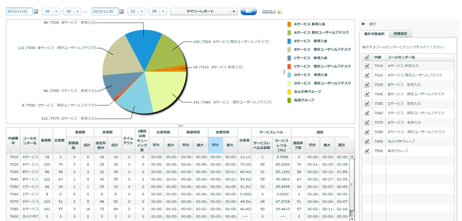Sort by 内線番号 column header
Viewport: 462px width, 221px height.
(13, 141)
